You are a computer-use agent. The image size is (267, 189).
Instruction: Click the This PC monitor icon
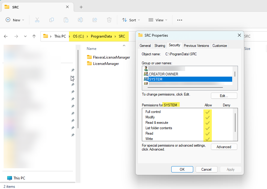10,178
